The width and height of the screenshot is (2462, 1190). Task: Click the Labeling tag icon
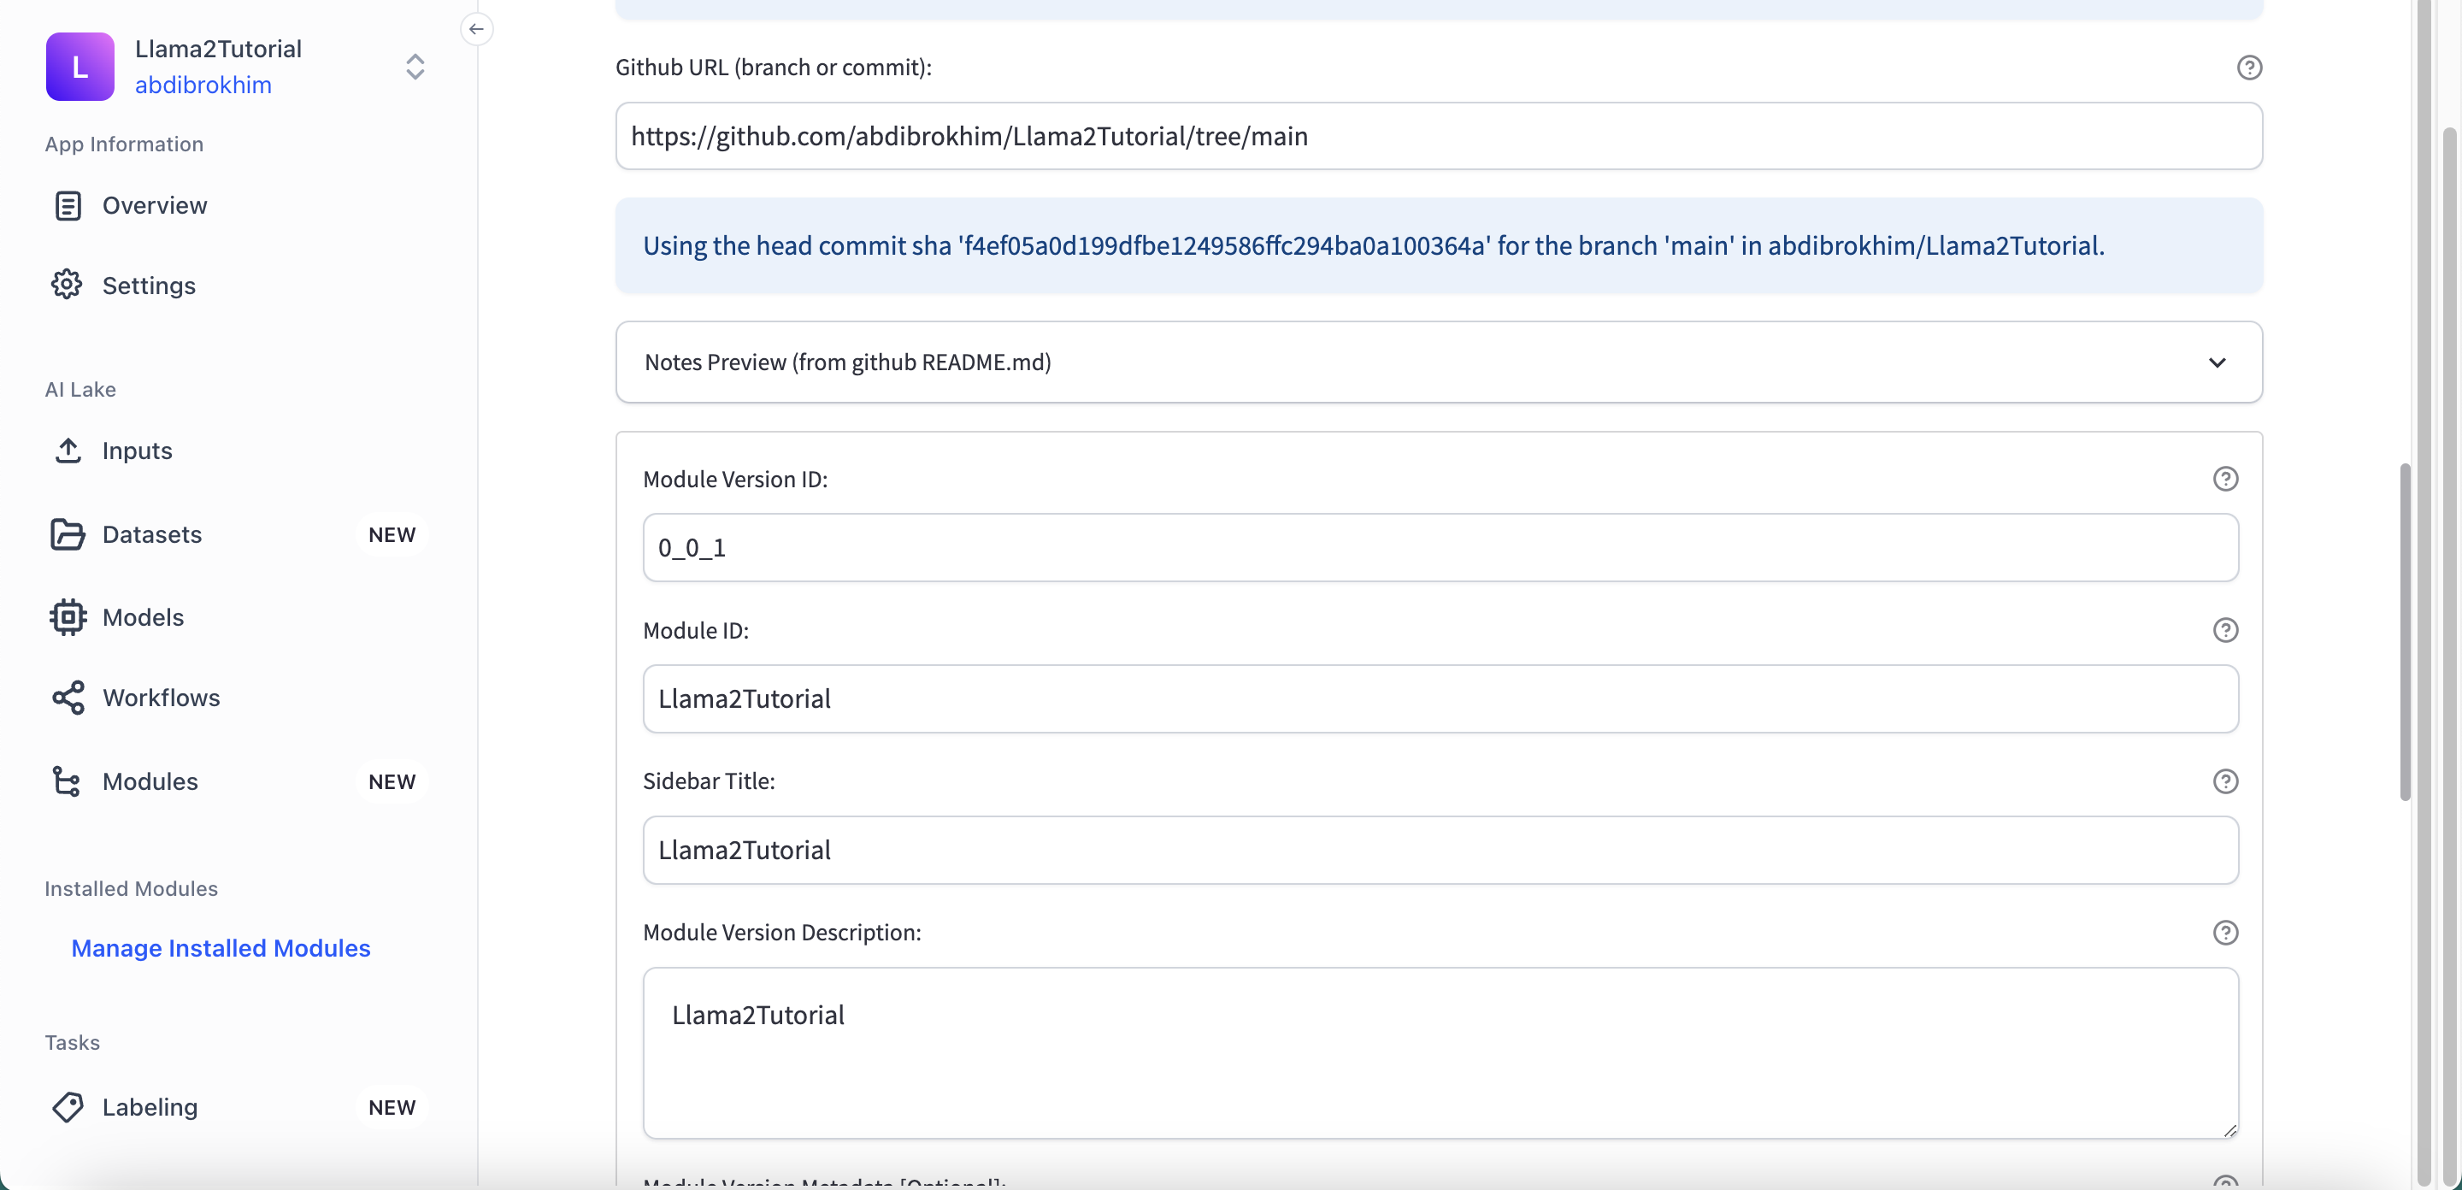[68, 1107]
